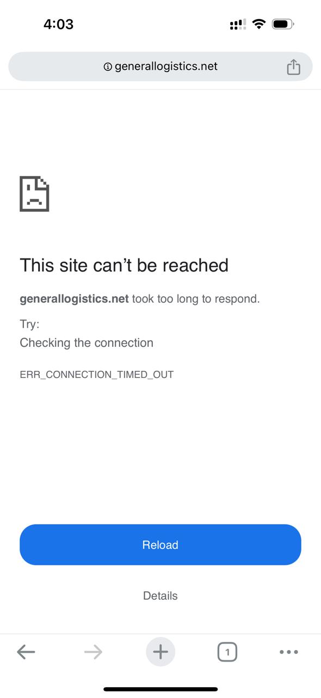321x698 pixels.
Task: Tap the share icon in address bar
Action: click(x=293, y=67)
